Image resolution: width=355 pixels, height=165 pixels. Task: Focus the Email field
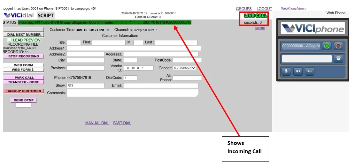161,86
